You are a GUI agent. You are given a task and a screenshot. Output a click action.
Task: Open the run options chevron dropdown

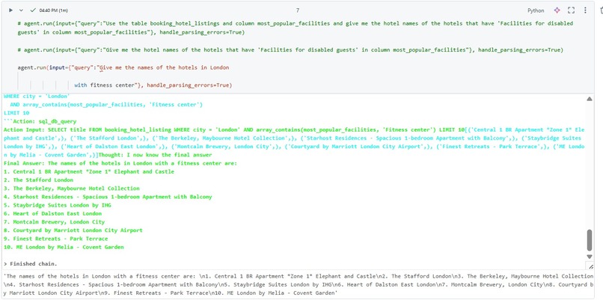[21, 10]
